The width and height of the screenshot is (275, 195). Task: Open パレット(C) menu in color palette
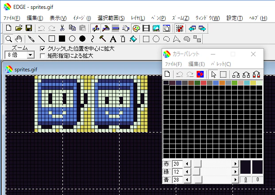221,64
